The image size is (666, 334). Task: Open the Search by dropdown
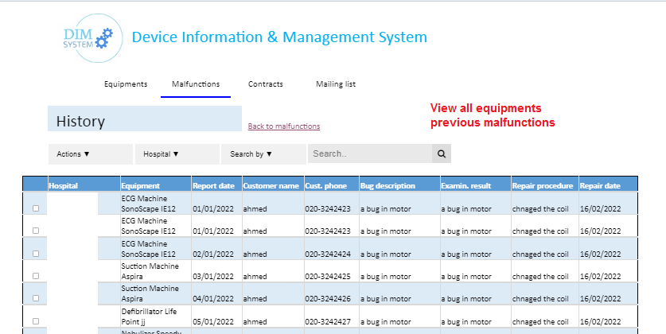coord(252,154)
